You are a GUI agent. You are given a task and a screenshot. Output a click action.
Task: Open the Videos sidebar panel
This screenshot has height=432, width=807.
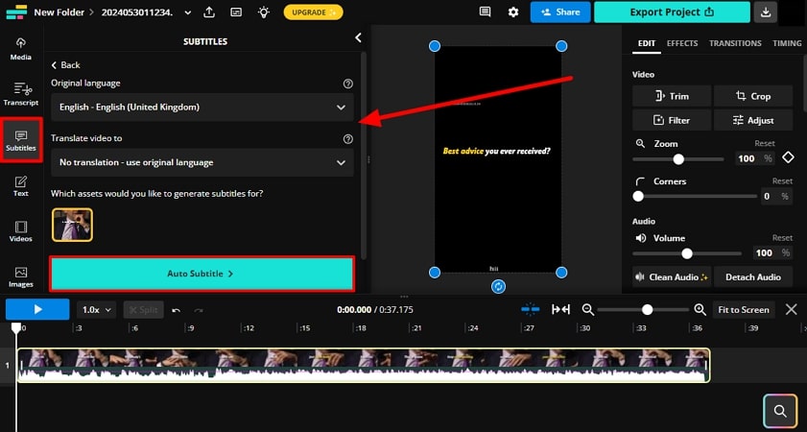[20, 231]
